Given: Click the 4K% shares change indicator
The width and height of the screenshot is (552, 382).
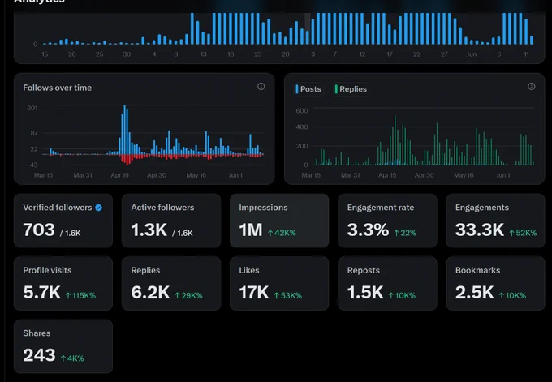Looking at the screenshot, I should [72, 358].
